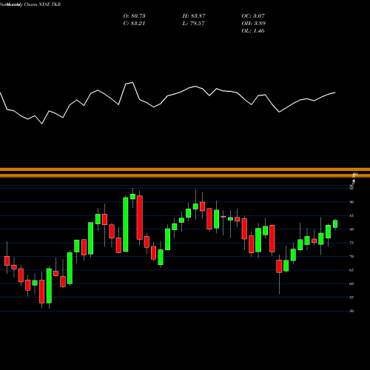Click the 55 price axis label

351,297
